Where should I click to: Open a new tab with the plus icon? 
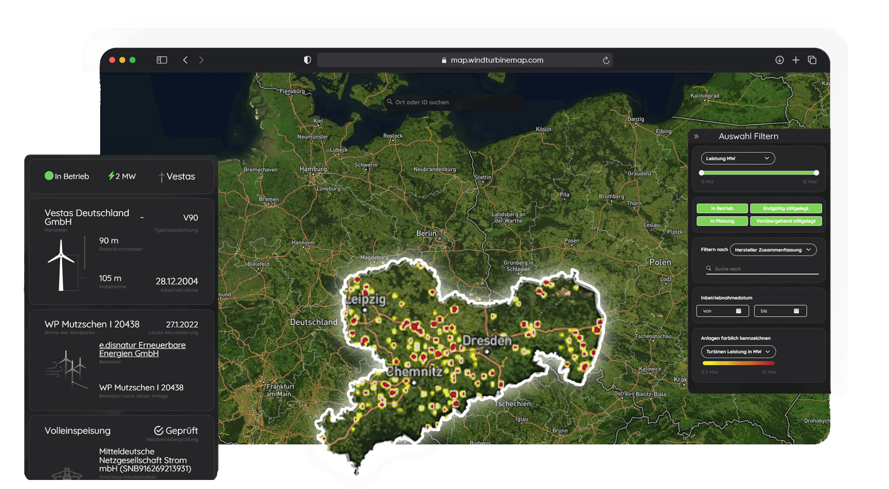click(796, 60)
